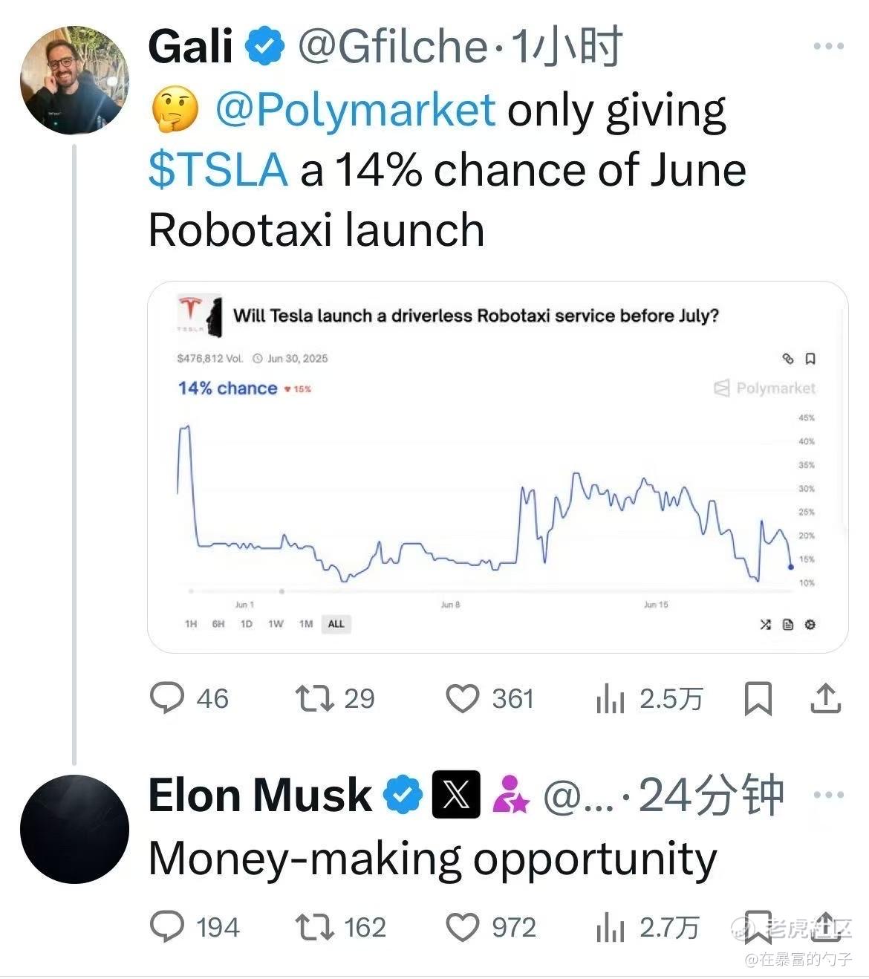Bookmark Gali's tweet
Screen dimensions: 869x979
tap(758, 699)
